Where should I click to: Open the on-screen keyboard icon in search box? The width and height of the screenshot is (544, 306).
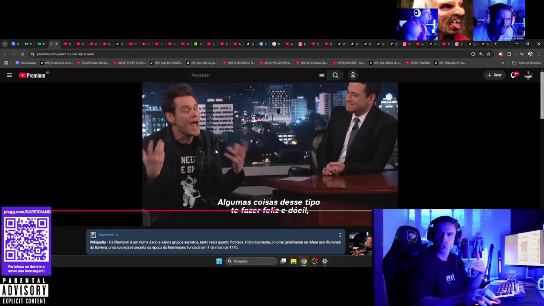coord(322,75)
